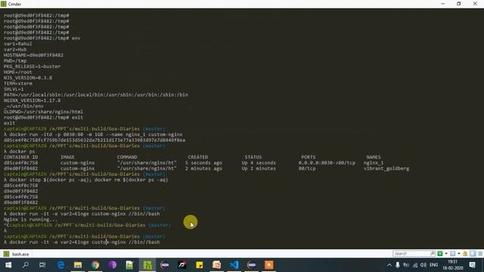This screenshot has width=484, height=272.
Task: Click the 'var1=Rahul' environment line
Action: pyautogui.click(x=17, y=44)
